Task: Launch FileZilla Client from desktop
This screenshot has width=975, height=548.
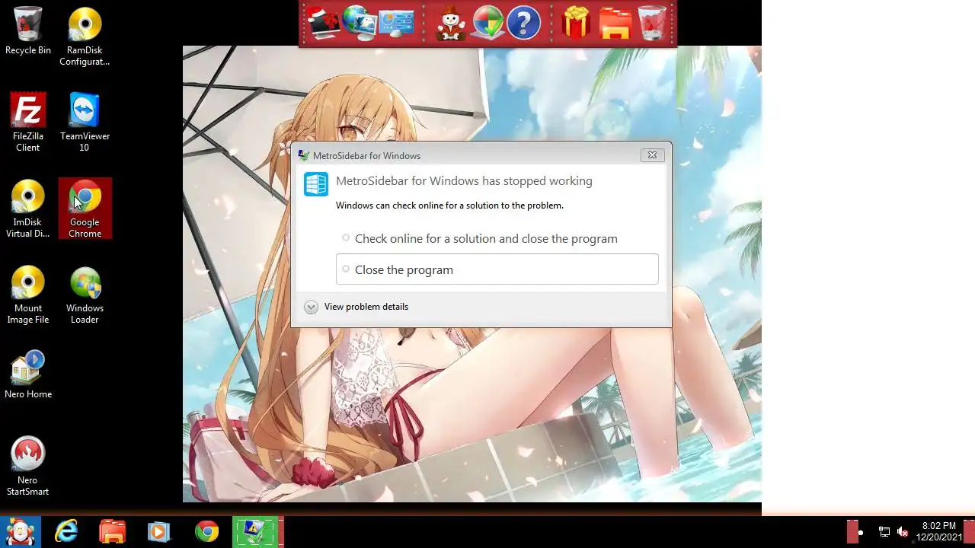Action: tap(28, 123)
